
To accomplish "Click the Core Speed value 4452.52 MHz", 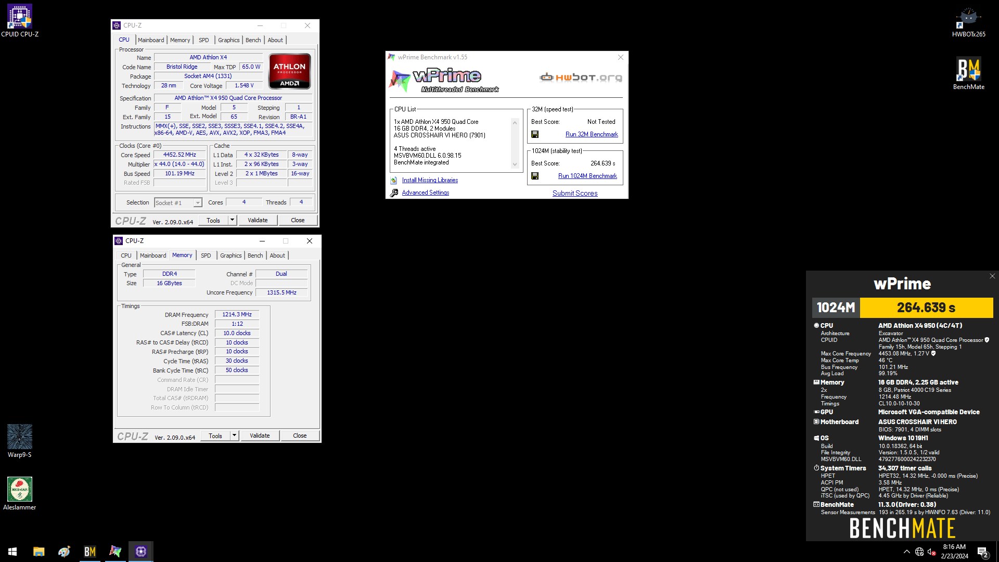I will coord(180,155).
